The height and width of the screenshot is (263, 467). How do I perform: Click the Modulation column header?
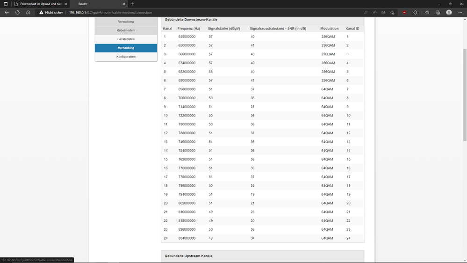tap(330, 29)
